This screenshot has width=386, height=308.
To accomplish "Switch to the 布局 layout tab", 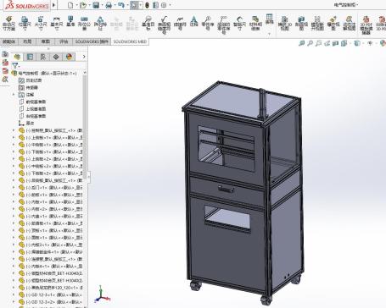I will point(27,41).
